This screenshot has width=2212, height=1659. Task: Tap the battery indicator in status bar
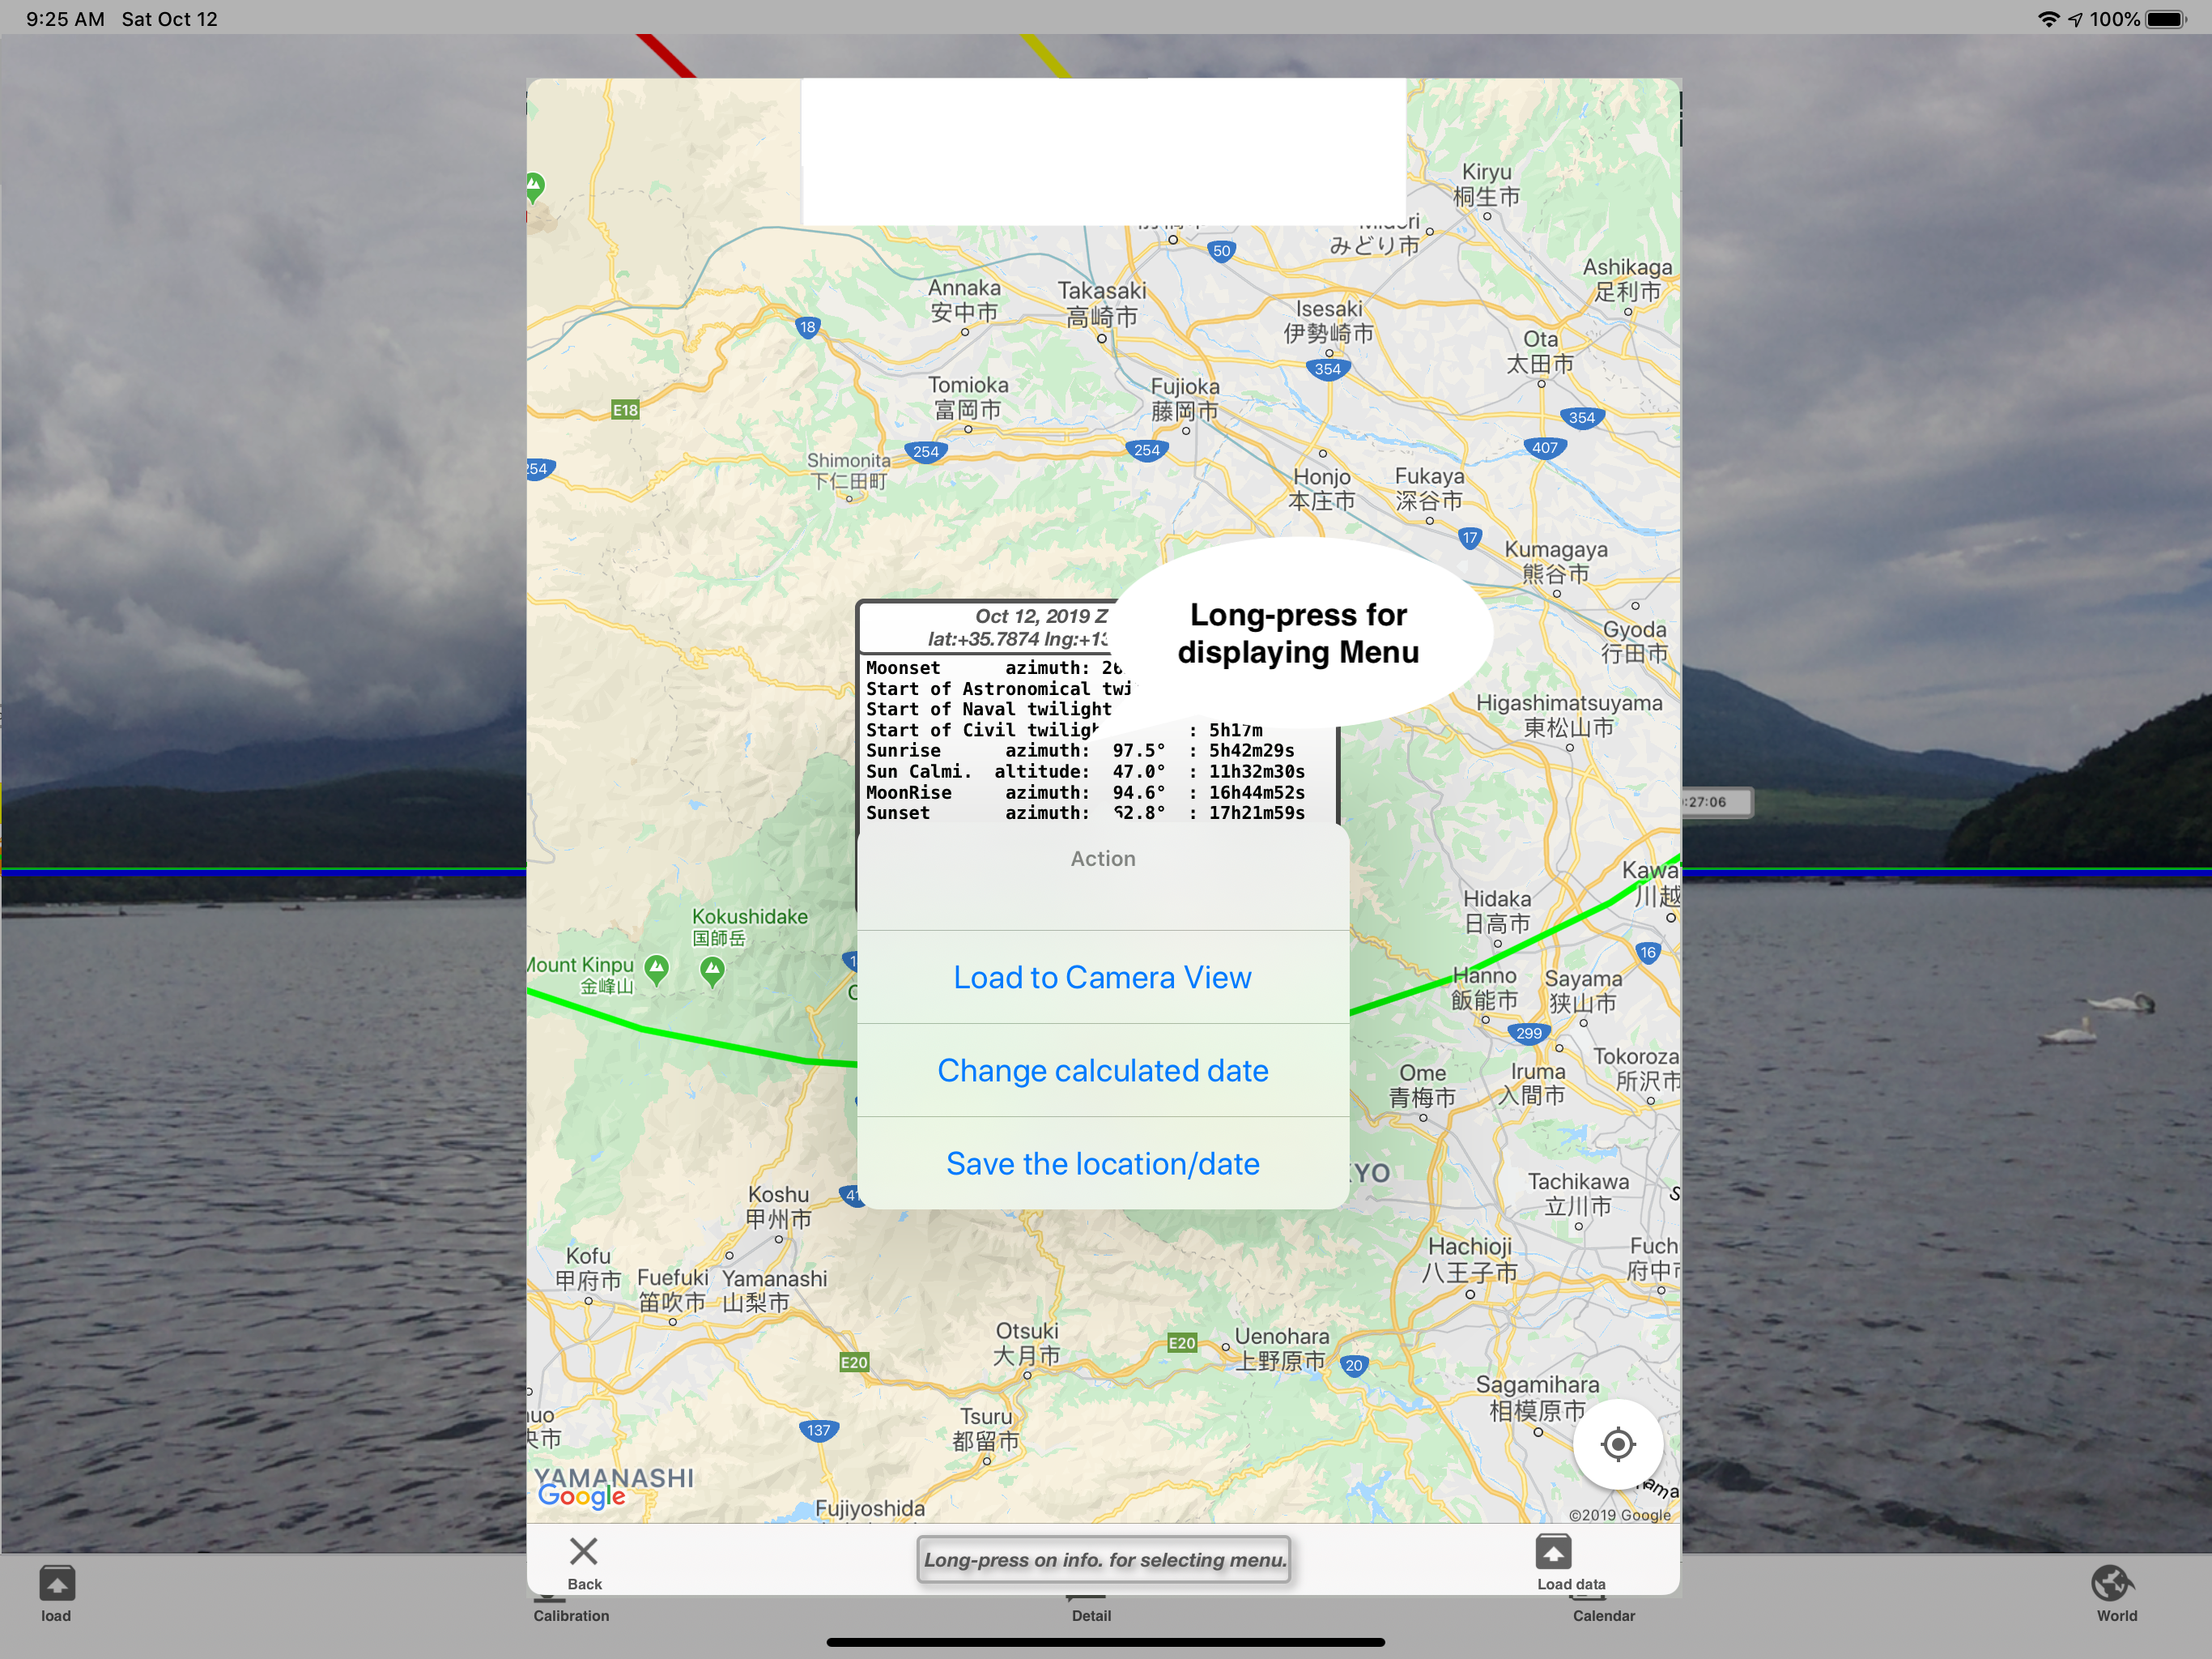[x=2164, y=19]
